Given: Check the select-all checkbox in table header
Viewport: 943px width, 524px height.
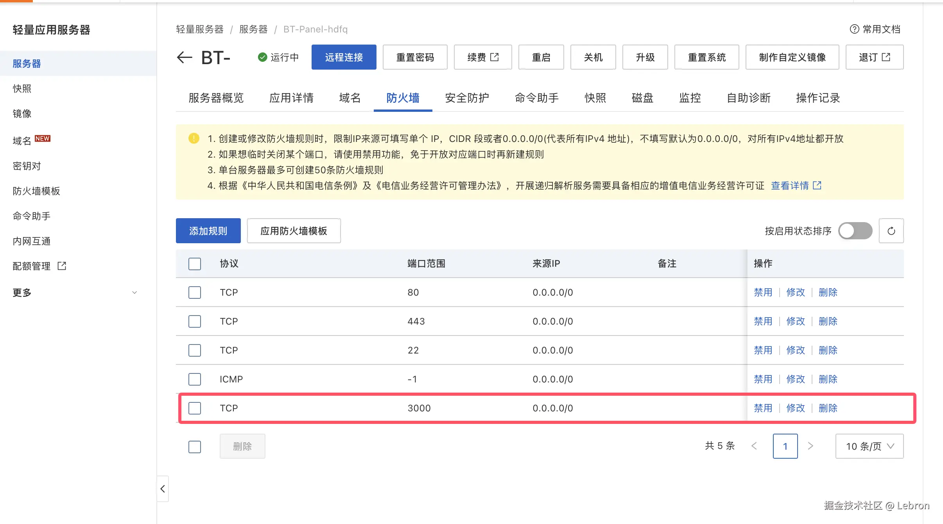Looking at the screenshot, I should pos(195,264).
